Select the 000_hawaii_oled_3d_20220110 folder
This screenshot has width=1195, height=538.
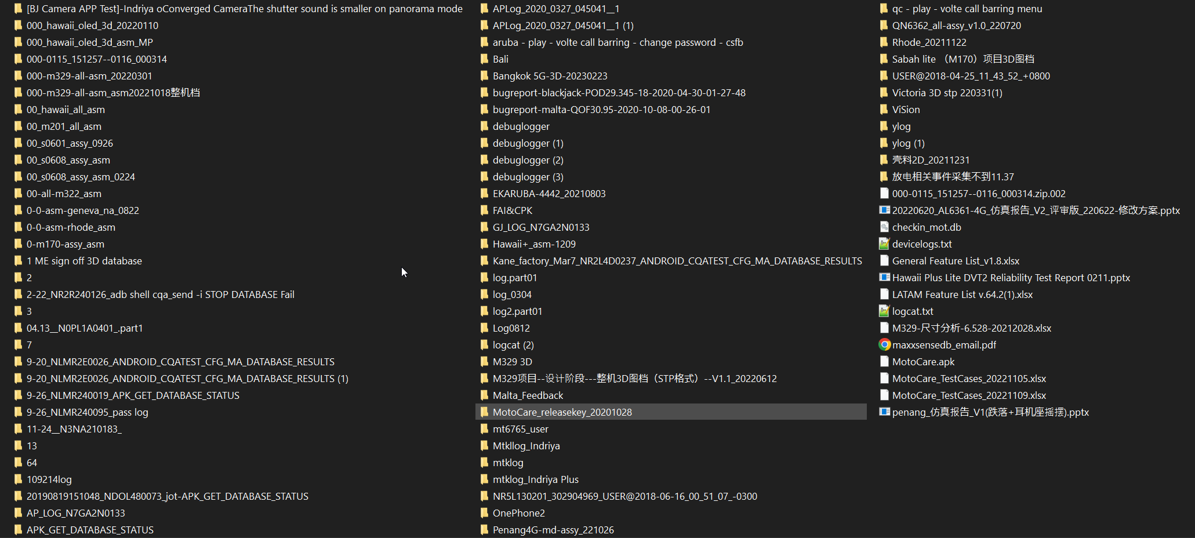(x=92, y=26)
